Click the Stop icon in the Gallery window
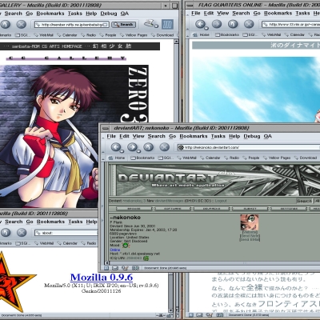Screen dimensions: 320x320 pos(22,24)
